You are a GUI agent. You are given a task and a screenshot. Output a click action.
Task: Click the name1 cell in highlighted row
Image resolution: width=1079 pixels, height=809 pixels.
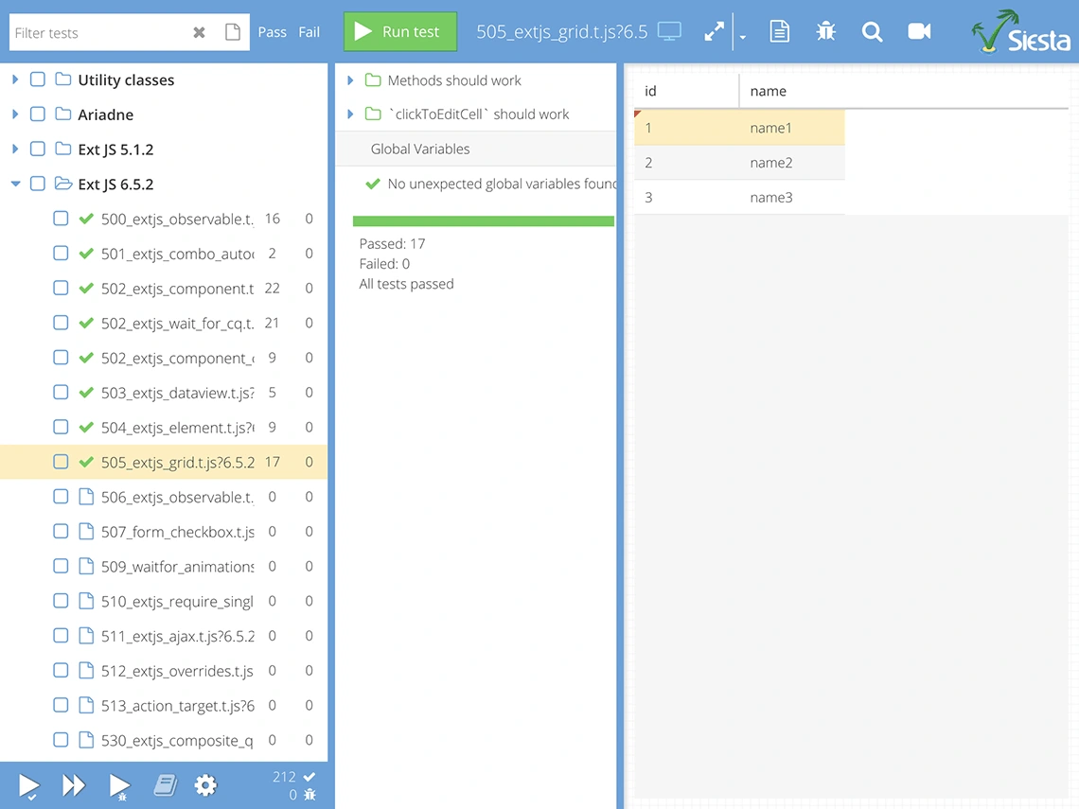coord(792,128)
